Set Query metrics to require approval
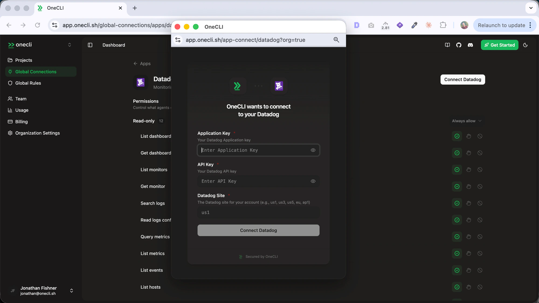 tap(469, 237)
